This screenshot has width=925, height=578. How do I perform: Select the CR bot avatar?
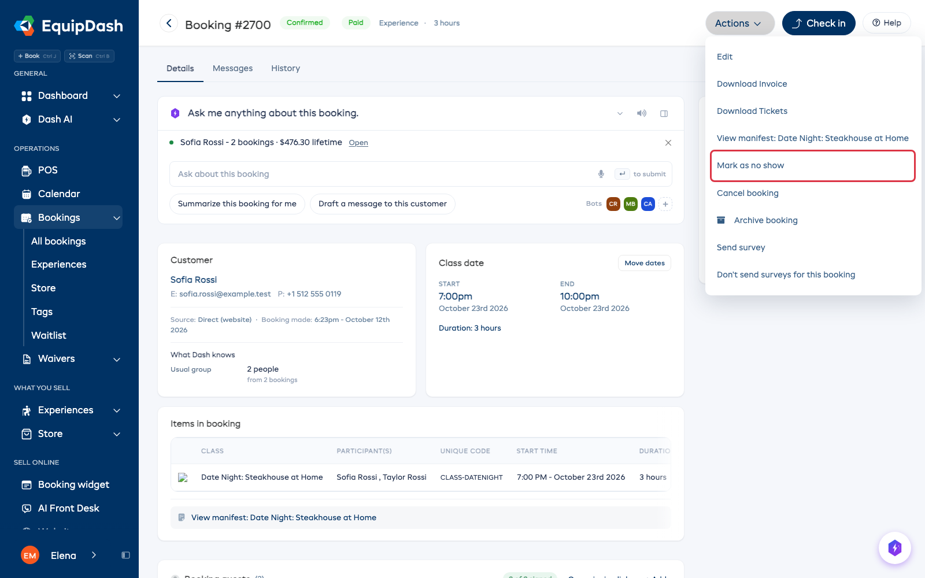pyautogui.click(x=613, y=204)
